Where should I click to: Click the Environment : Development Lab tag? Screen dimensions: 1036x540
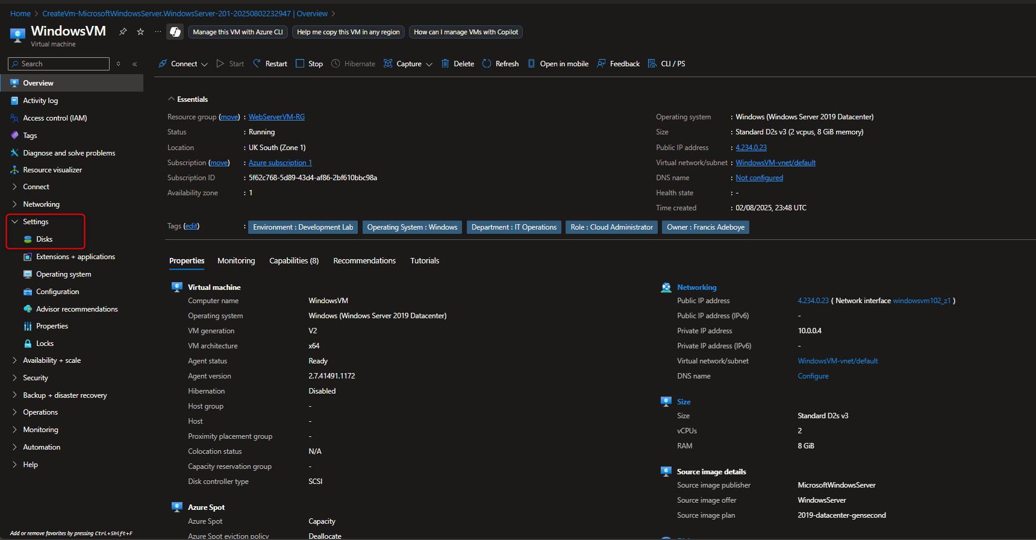[x=303, y=227]
